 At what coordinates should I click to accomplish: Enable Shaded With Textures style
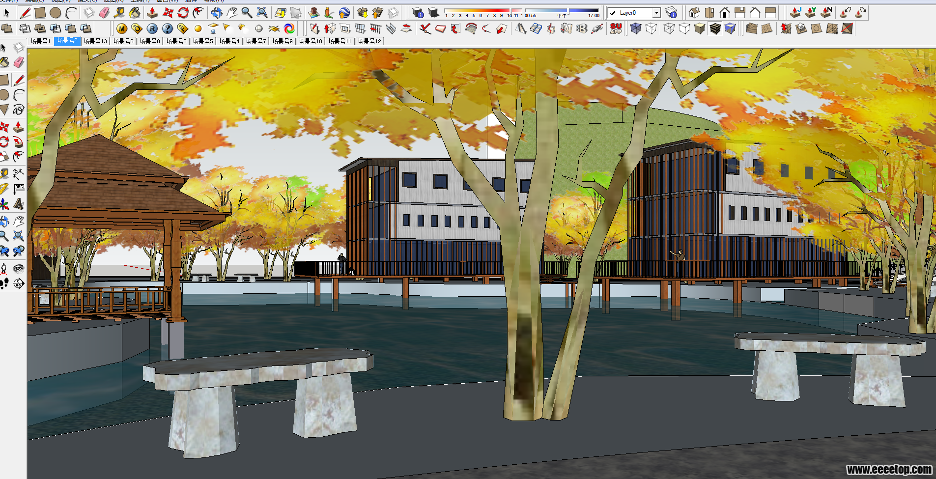[x=715, y=28]
